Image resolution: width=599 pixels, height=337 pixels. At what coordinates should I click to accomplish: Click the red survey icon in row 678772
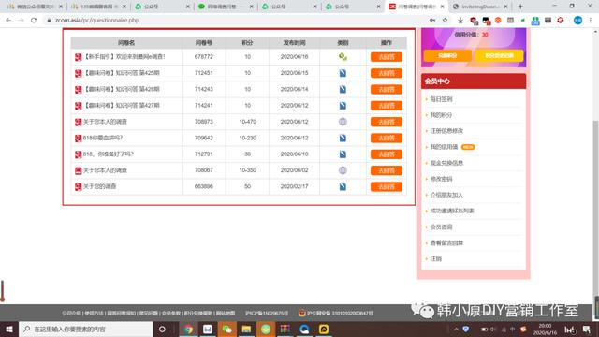pyautogui.click(x=79, y=57)
